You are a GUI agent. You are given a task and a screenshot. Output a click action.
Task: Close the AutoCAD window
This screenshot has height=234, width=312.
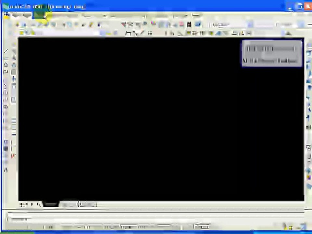pyautogui.click(x=308, y=7)
